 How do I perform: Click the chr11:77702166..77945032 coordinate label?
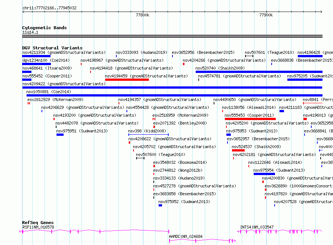[x=49, y=8]
